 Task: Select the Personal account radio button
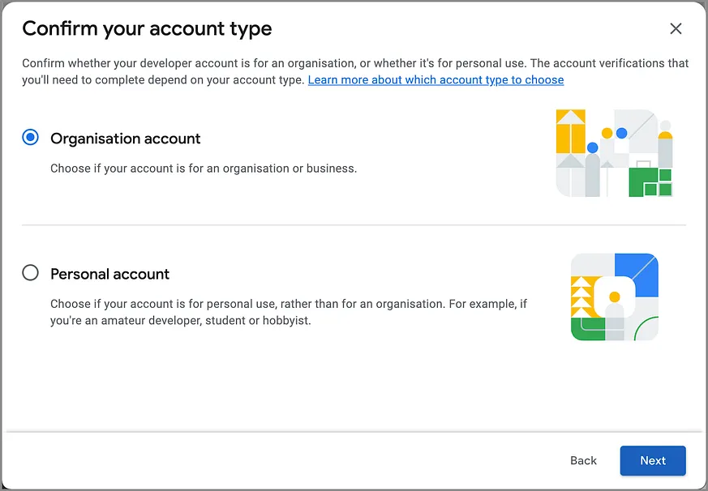(x=30, y=272)
